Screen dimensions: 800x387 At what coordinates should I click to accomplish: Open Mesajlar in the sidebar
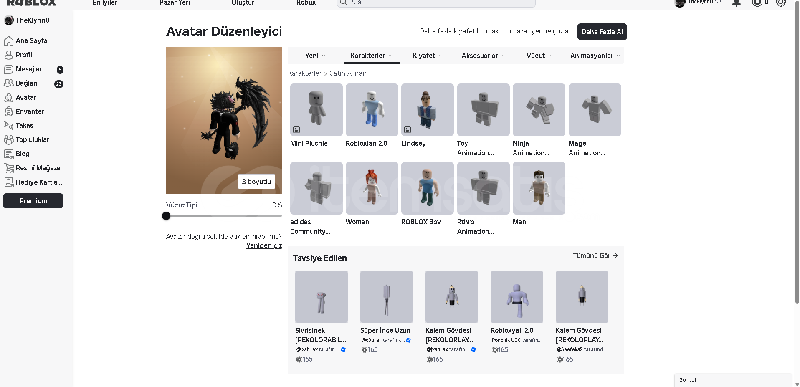tap(29, 69)
